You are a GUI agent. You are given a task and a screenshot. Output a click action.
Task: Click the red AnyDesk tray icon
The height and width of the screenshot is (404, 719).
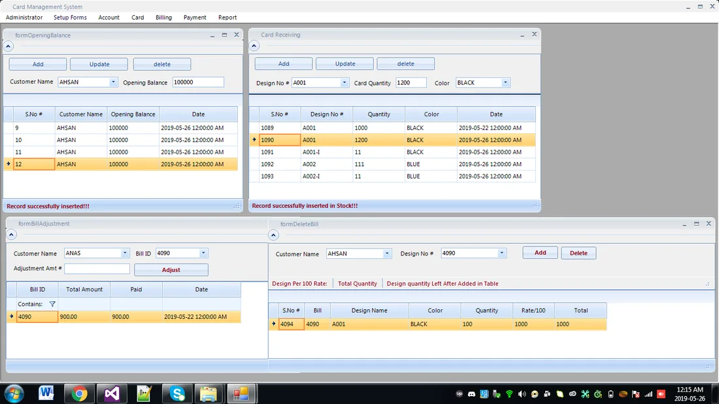pyautogui.click(x=661, y=394)
